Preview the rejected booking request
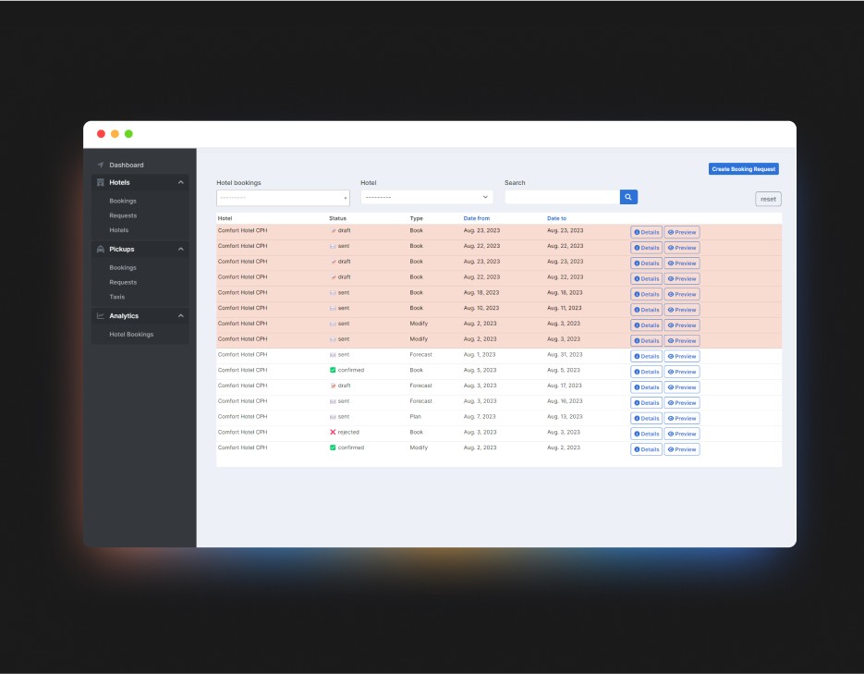 click(x=682, y=434)
